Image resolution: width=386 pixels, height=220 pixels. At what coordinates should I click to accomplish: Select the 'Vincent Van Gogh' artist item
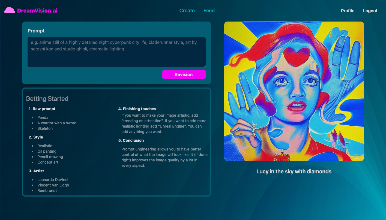click(x=53, y=185)
